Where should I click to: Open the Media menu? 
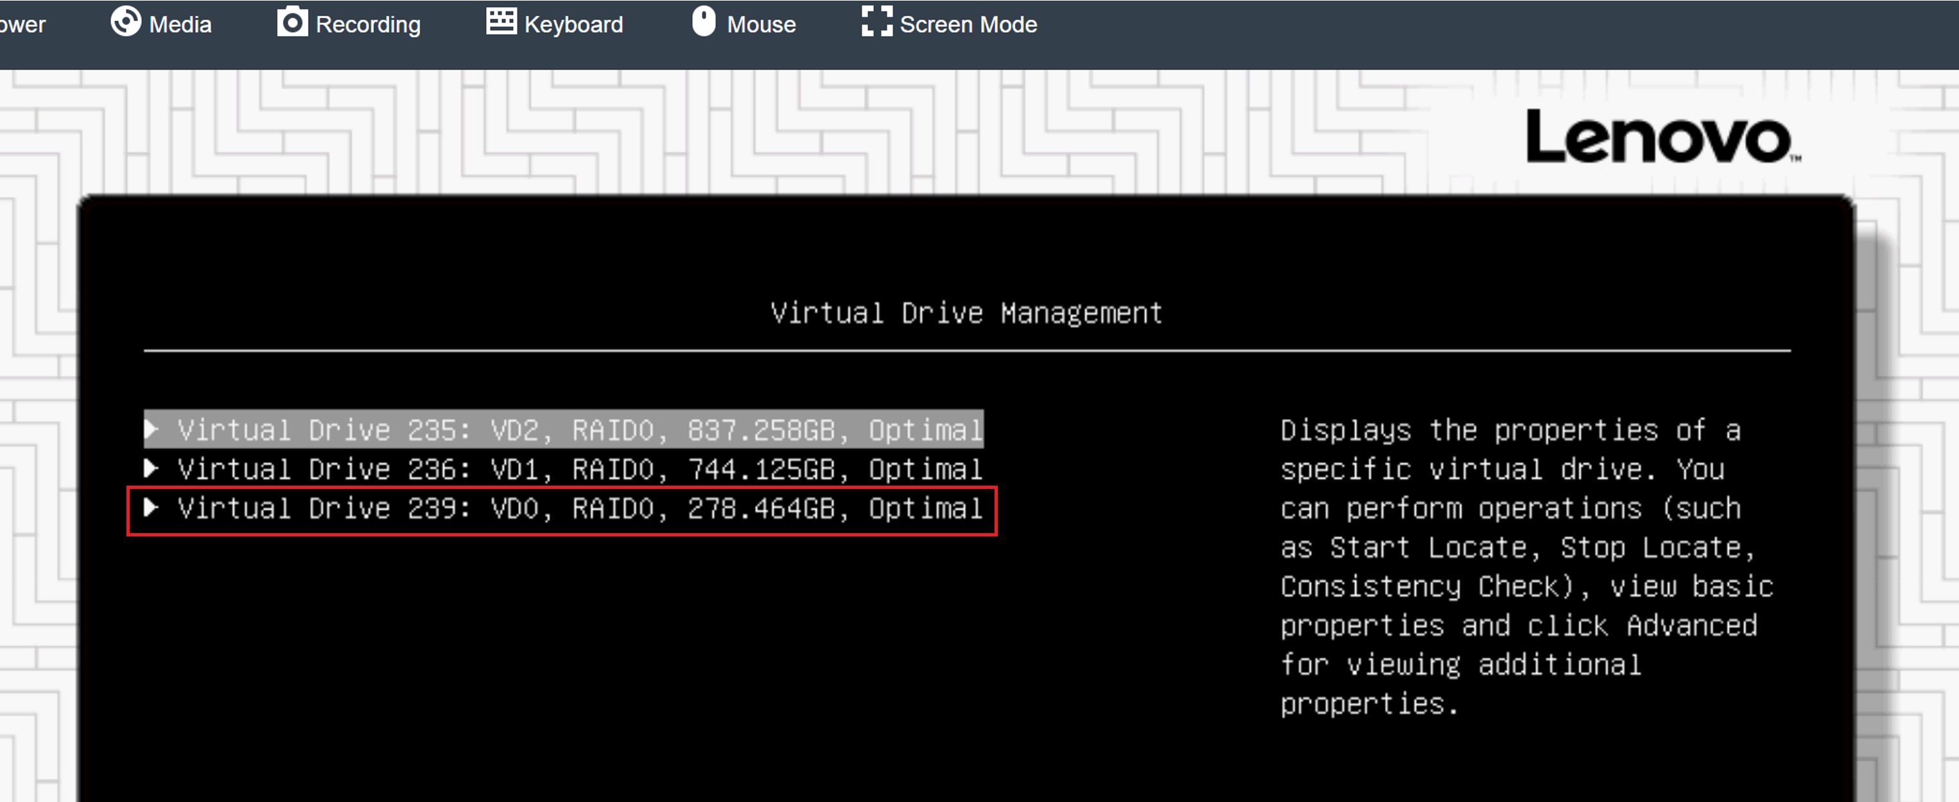pos(161,23)
